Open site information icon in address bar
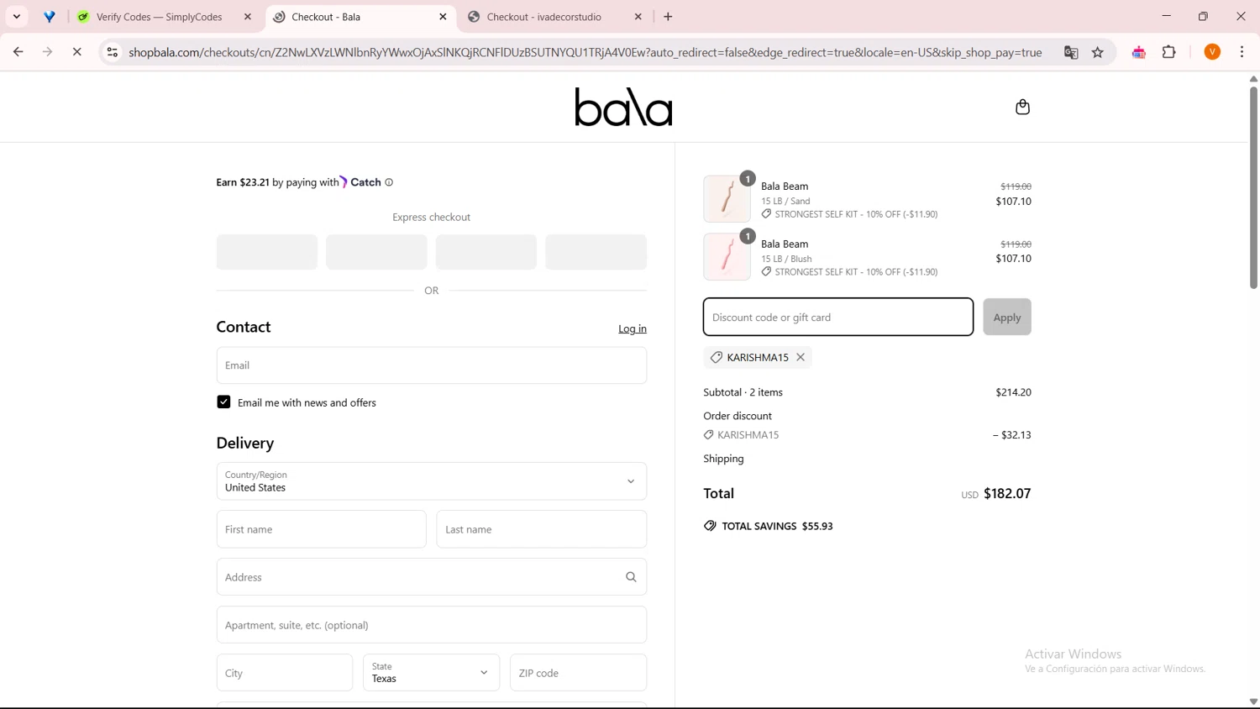Viewport: 1260px width, 709px height. 112,52
